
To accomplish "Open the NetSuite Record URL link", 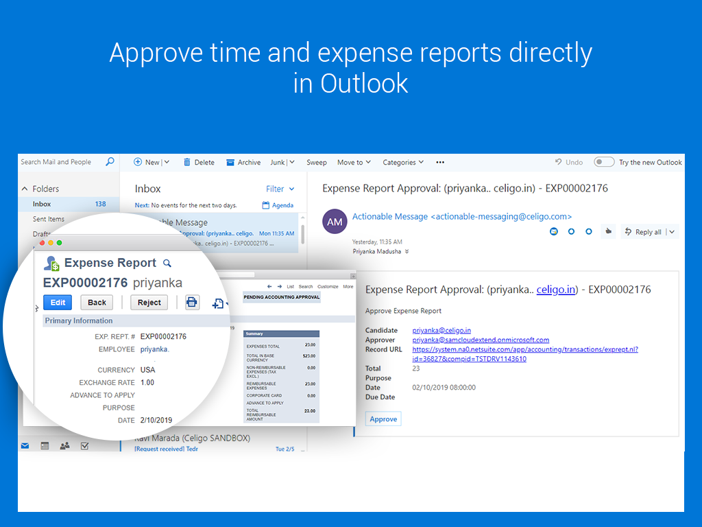I will pyautogui.click(x=524, y=354).
